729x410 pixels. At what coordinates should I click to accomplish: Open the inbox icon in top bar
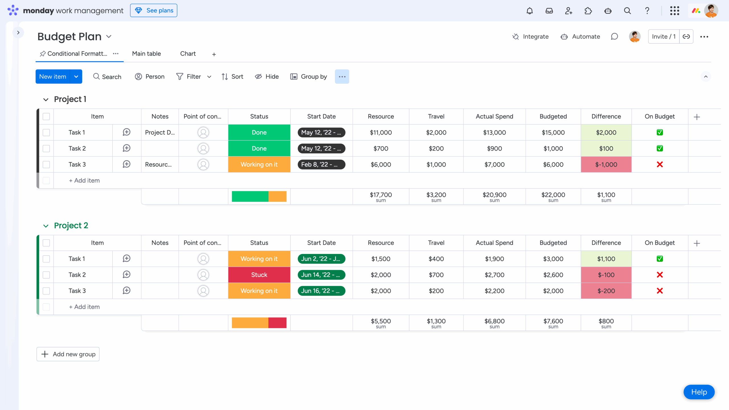click(549, 11)
